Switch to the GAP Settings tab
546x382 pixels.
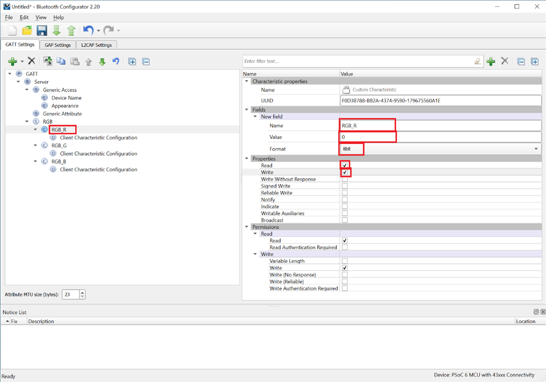[x=58, y=45]
